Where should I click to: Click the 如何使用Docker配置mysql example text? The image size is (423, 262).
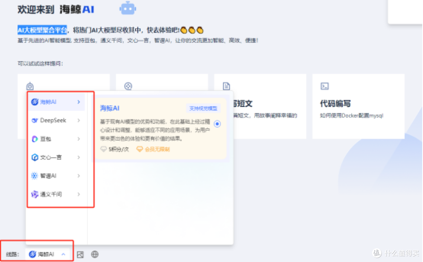(351, 116)
